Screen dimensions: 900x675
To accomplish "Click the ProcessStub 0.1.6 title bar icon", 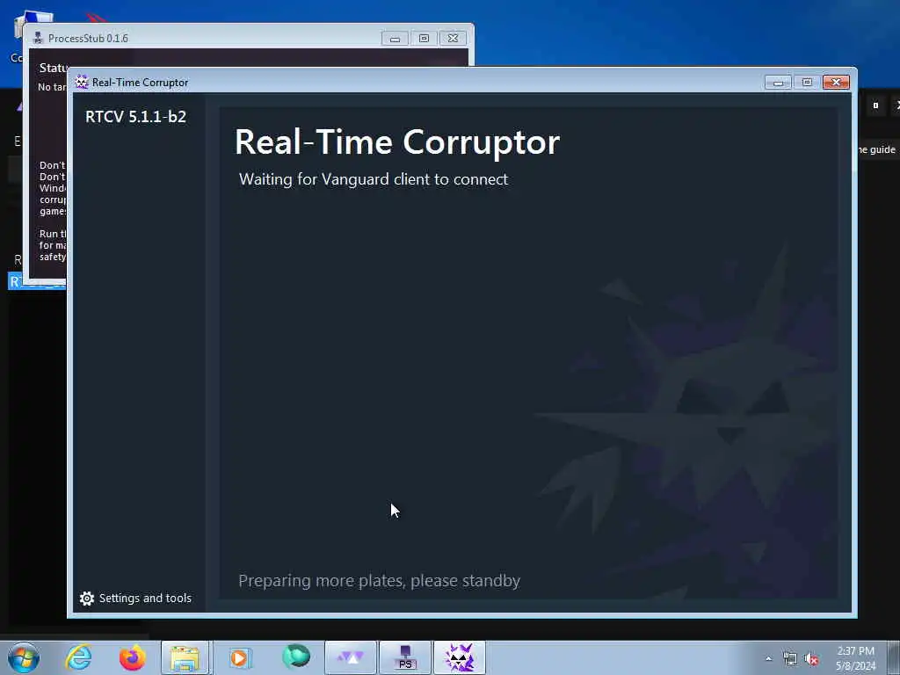I will tap(39, 38).
